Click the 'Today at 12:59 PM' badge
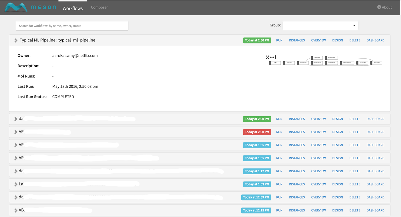 [256, 197]
